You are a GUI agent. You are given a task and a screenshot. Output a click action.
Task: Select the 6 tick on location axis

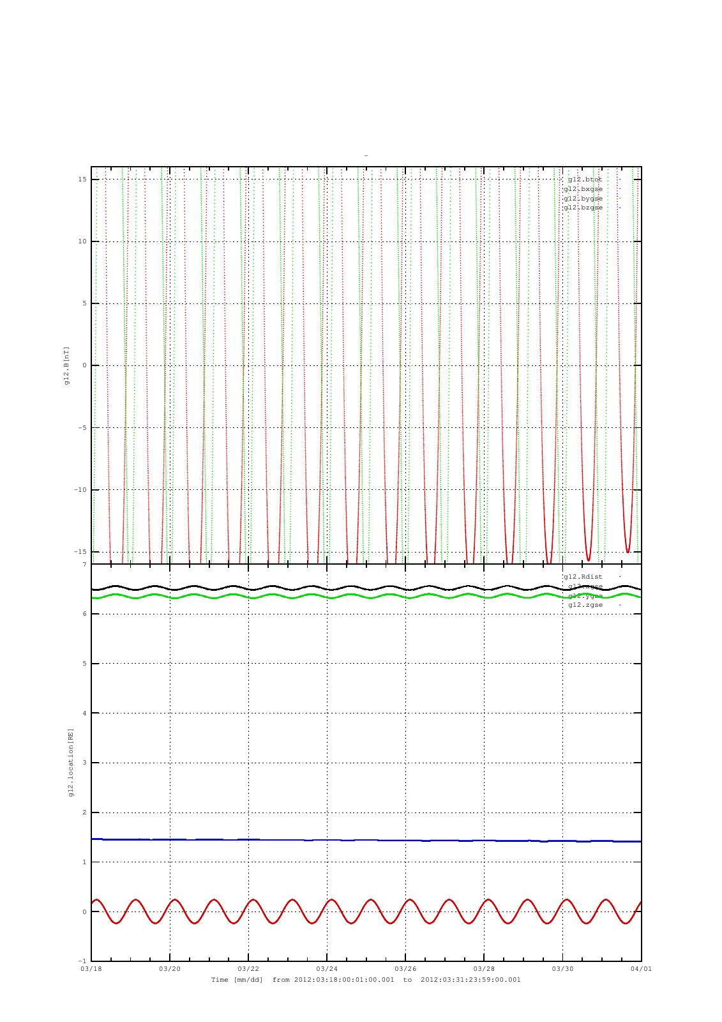click(84, 614)
